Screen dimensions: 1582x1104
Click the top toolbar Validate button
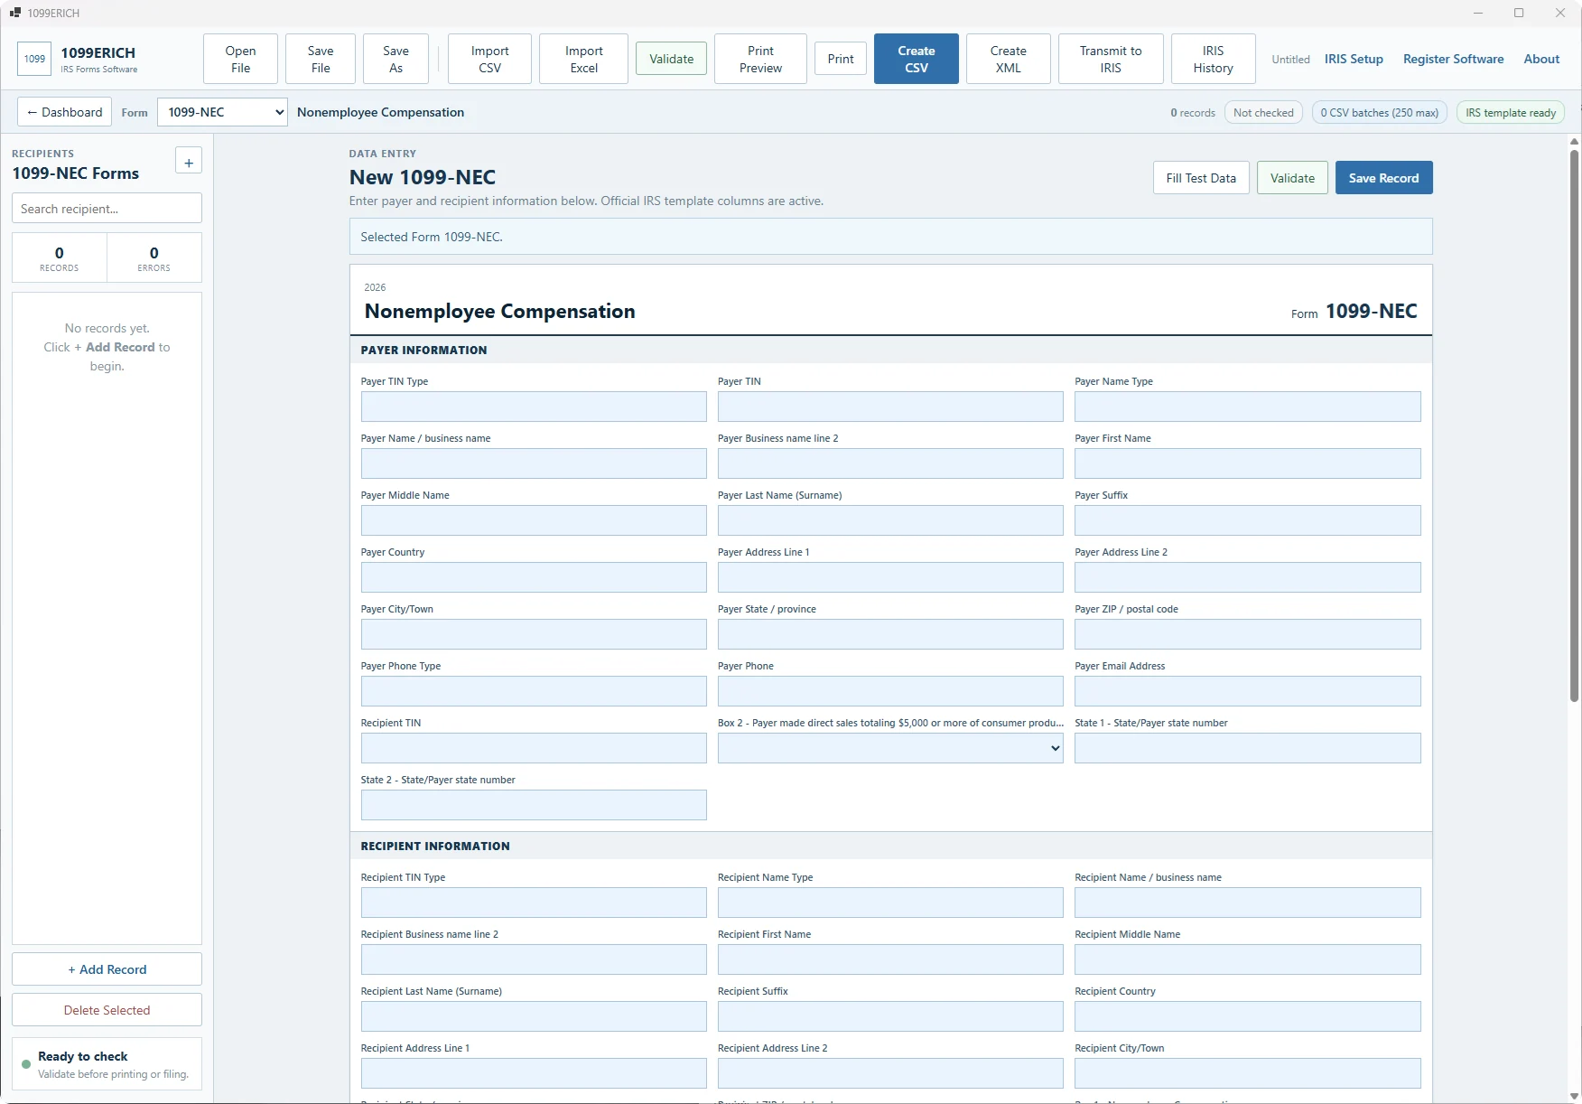(671, 59)
